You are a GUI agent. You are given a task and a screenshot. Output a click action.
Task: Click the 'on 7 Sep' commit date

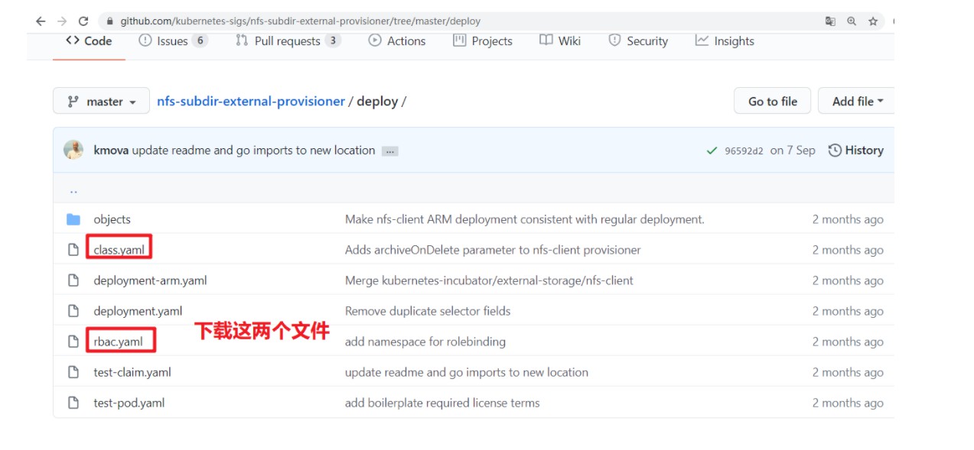793,151
